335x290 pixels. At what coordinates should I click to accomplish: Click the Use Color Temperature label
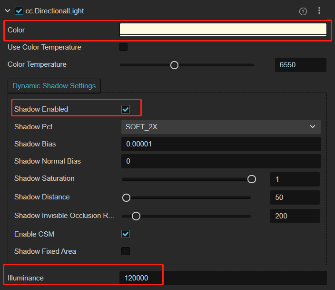pos(44,47)
